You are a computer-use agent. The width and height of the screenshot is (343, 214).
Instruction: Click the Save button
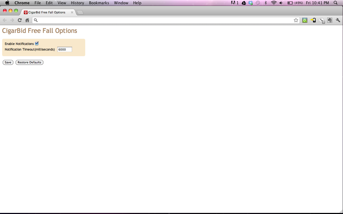click(8, 62)
